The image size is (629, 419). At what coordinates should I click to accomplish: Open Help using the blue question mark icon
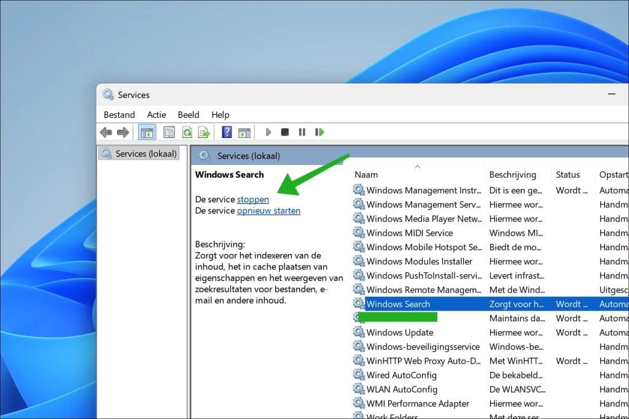click(226, 132)
